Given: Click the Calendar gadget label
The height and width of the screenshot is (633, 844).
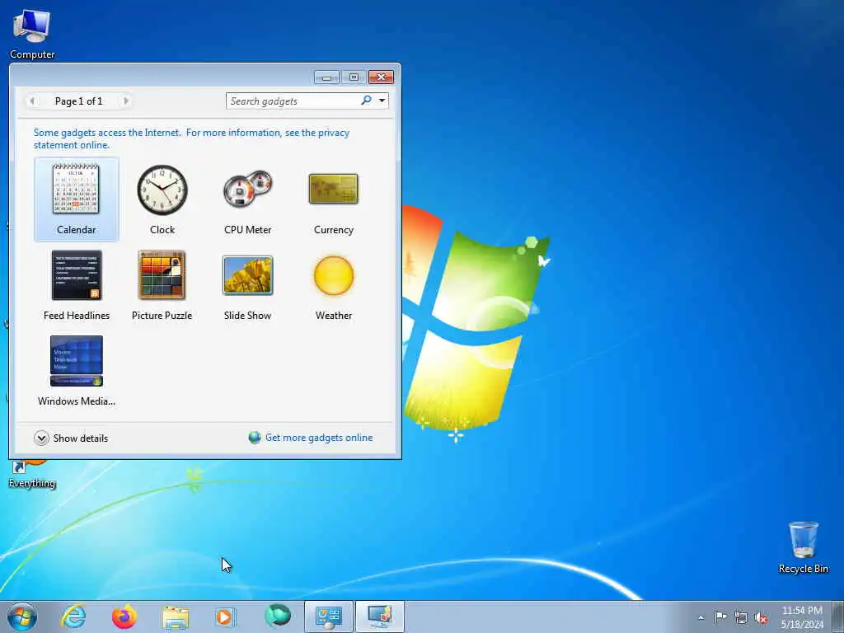Looking at the screenshot, I should 76,230.
